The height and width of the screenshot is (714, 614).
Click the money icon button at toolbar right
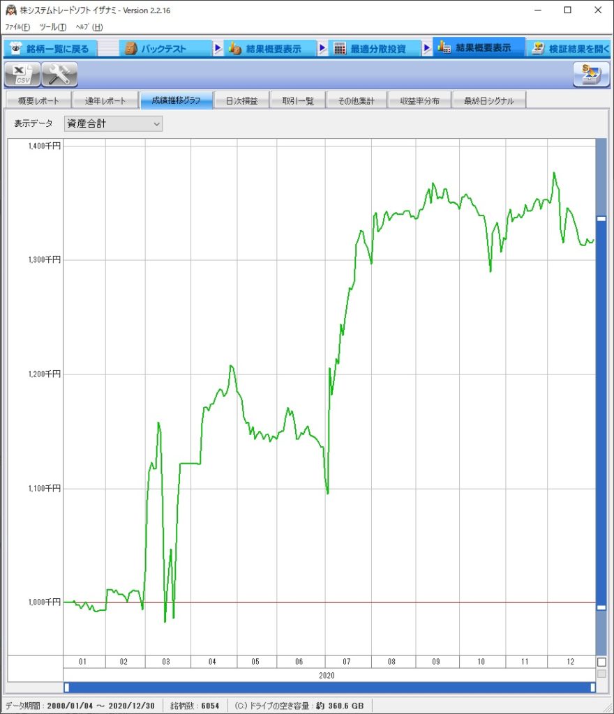591,74
